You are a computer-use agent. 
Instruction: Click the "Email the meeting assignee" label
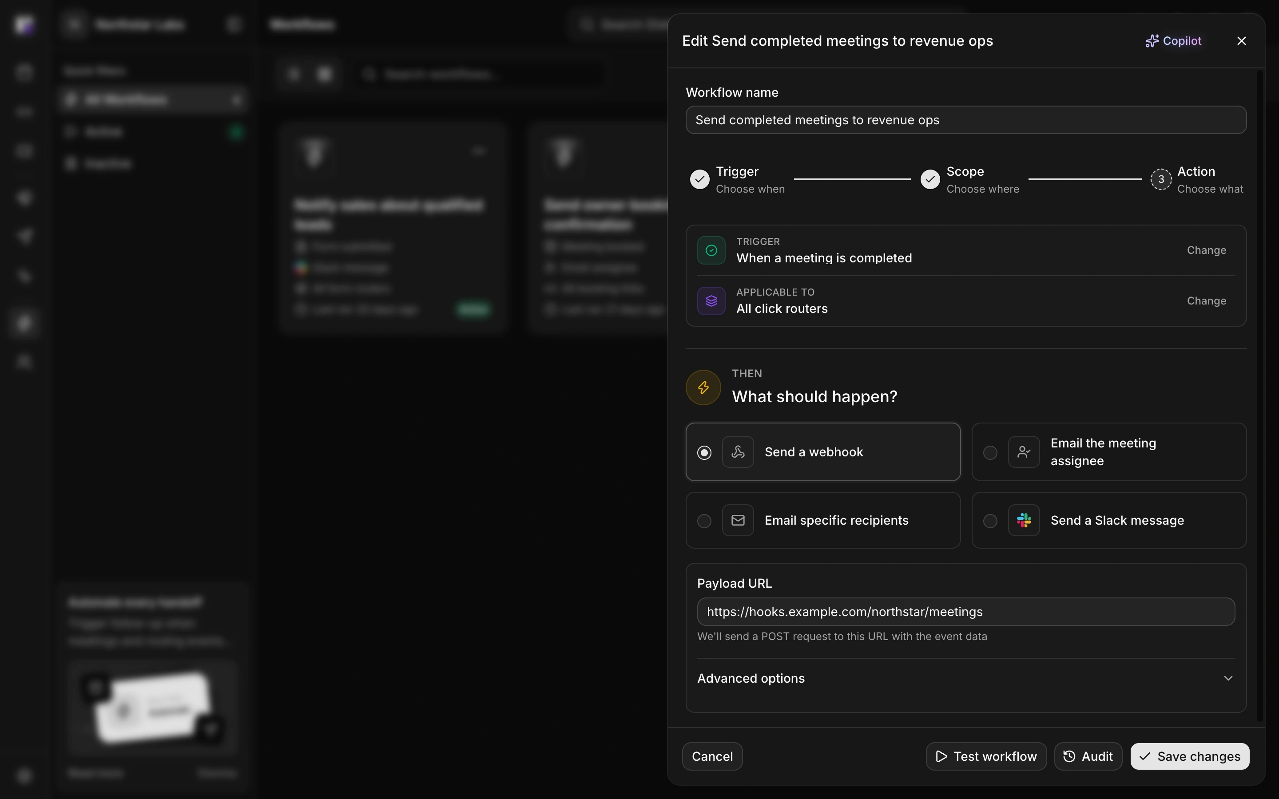pos(1103,452)
